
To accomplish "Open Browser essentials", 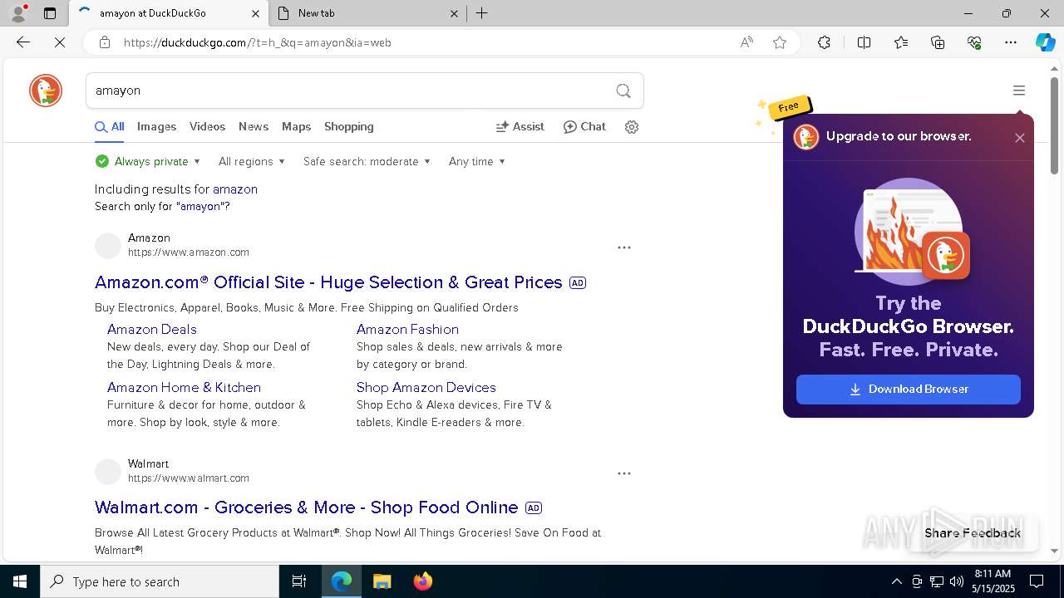I will pyautogui.click(x=974, y=42).
